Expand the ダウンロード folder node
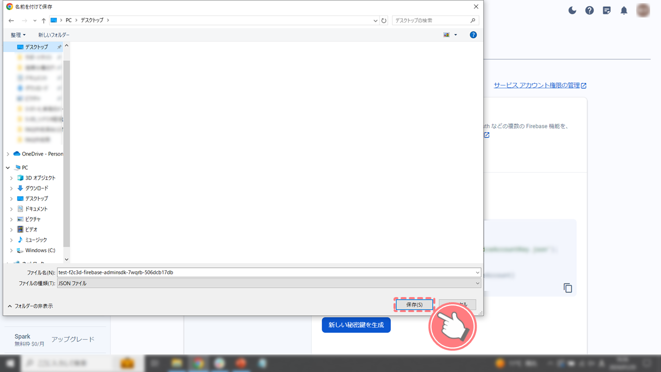 coord(12,188)
